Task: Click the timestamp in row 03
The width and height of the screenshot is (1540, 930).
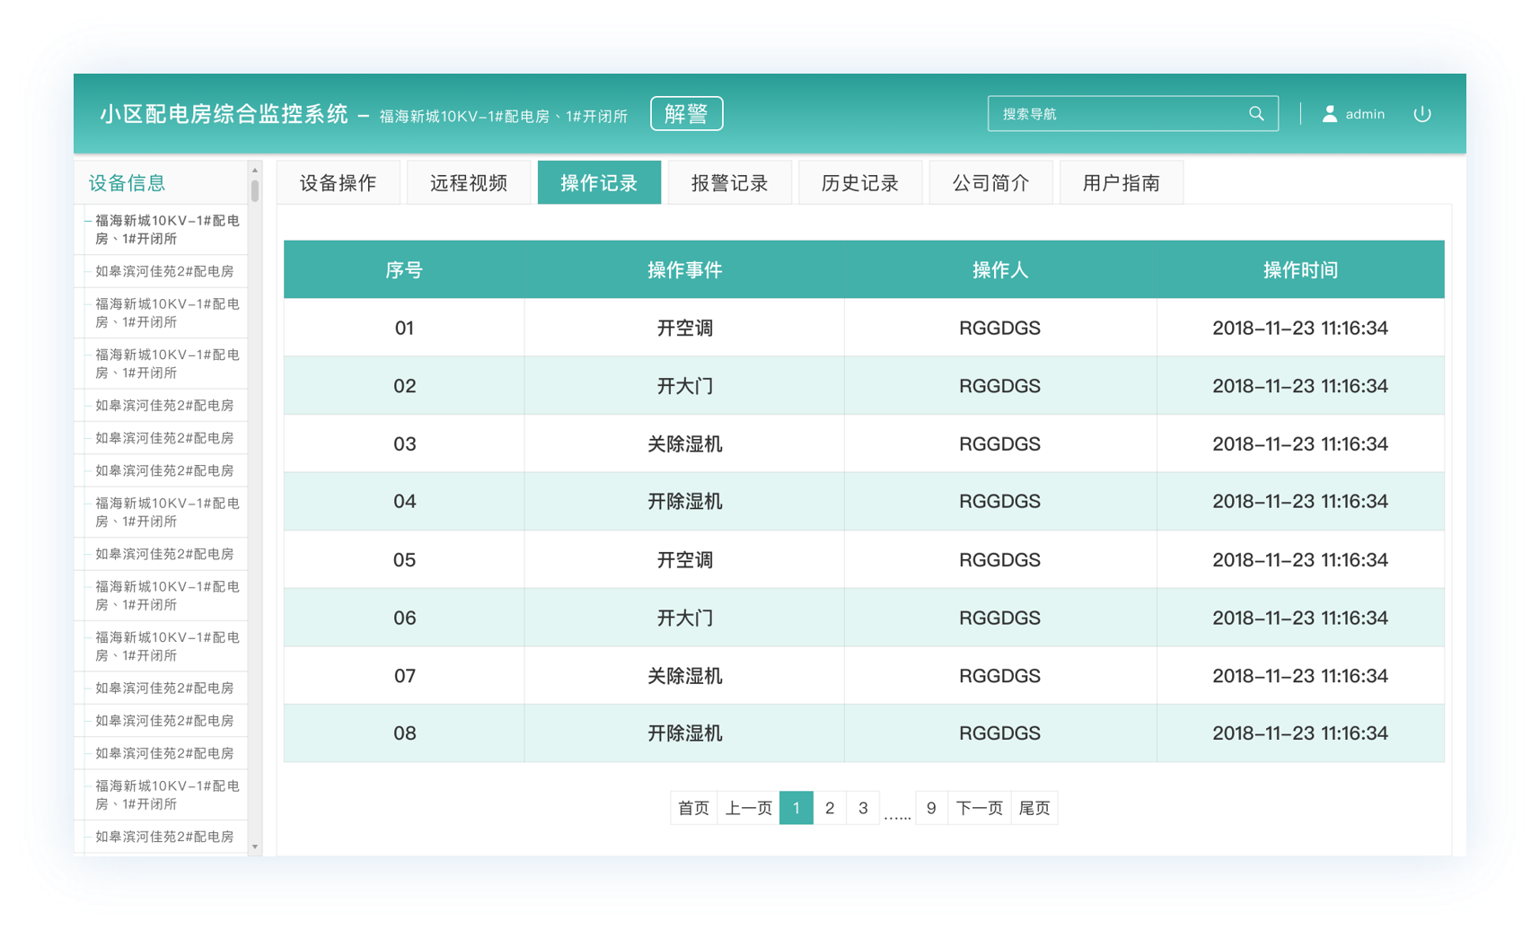Action: click(x=1300, y=444)
